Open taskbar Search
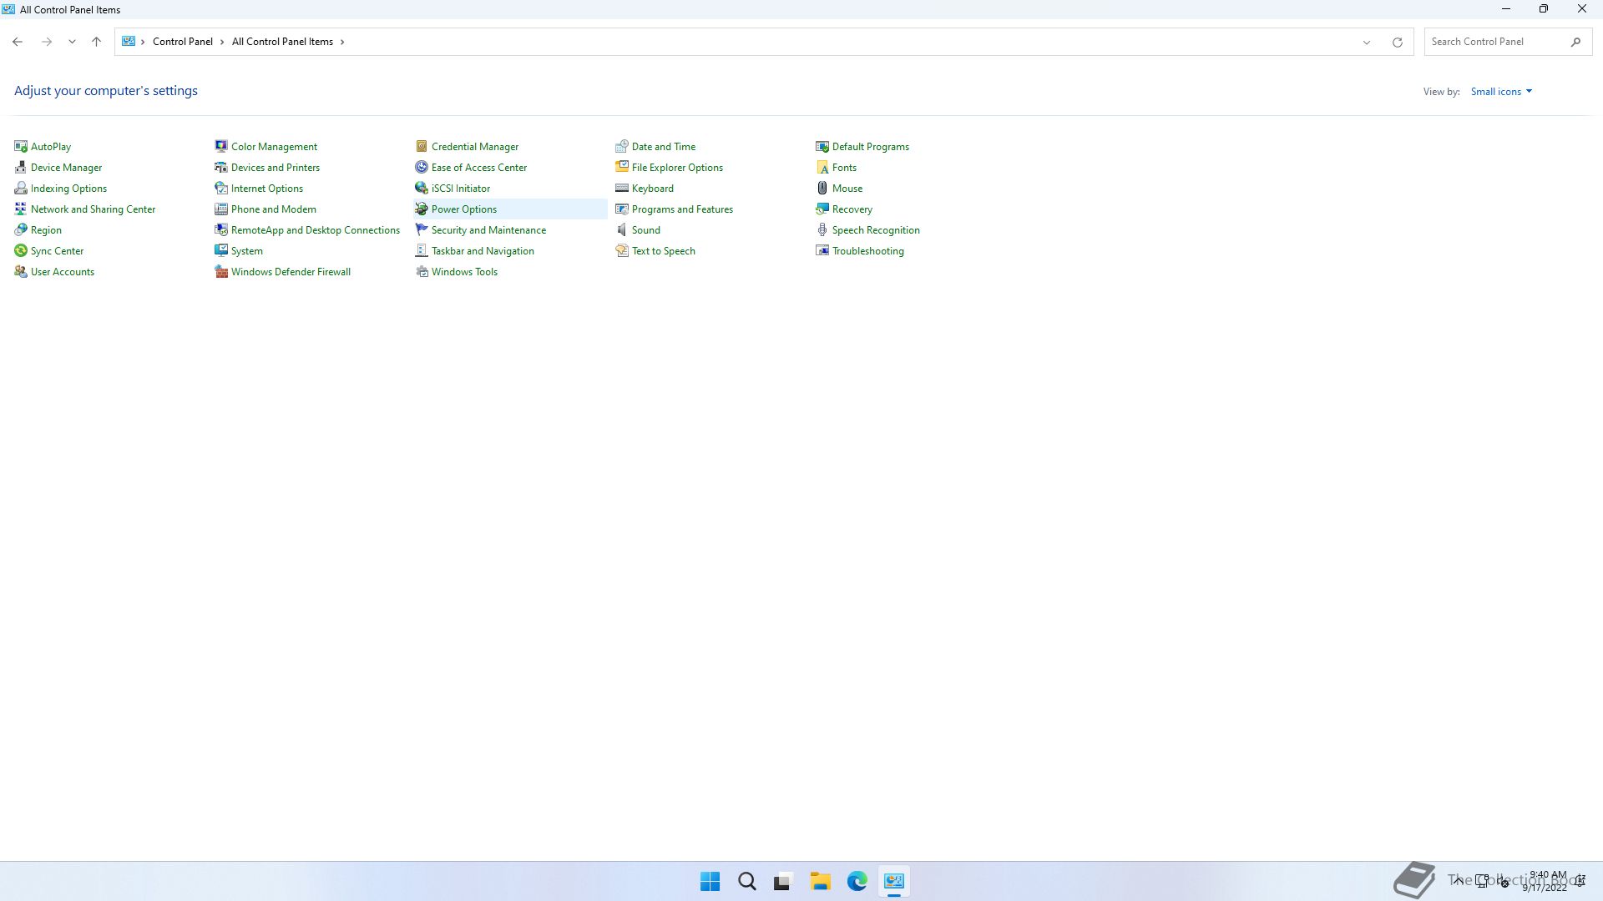1603x901 pixels. click(x=747, y=881)
